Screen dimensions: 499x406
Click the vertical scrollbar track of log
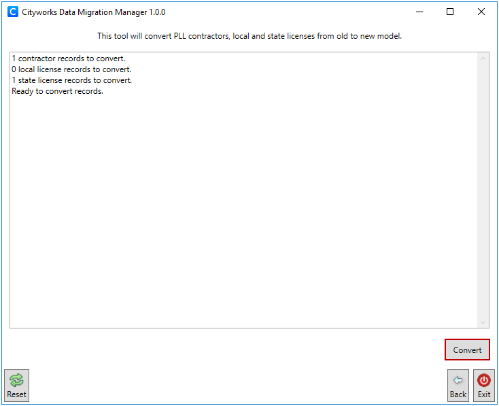click(x=483, y=190)
